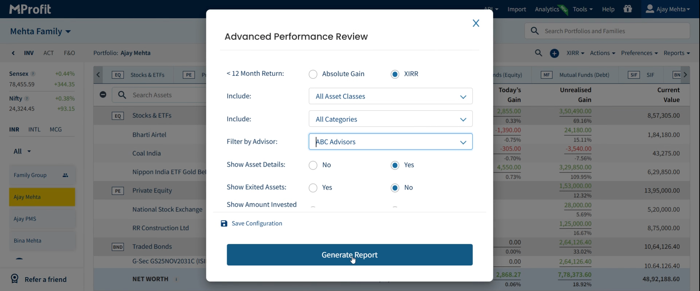Select Absolute Gain radio button
This screenshot has height=291, width=700.
(313, 74)
